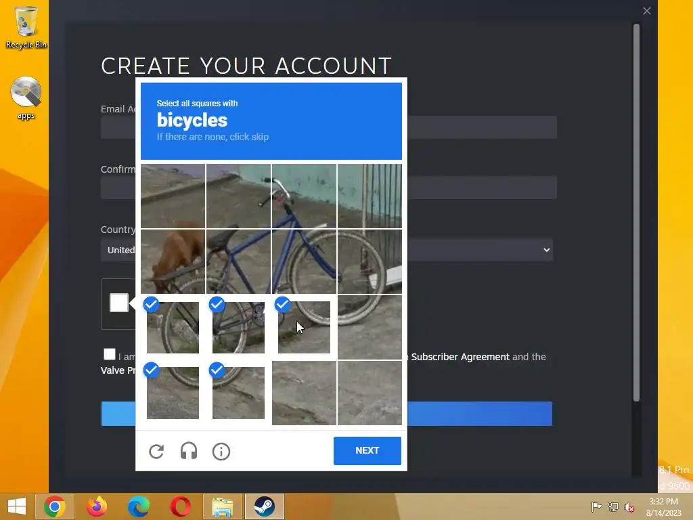
Task: Tick the age and agreement checkbox
Action: (109, 354)
